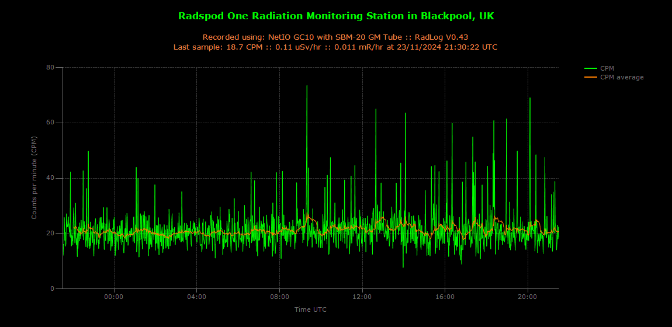672x327 pixels.
Task: Click the 60 value on the y-axis
Action: (51, 123)
